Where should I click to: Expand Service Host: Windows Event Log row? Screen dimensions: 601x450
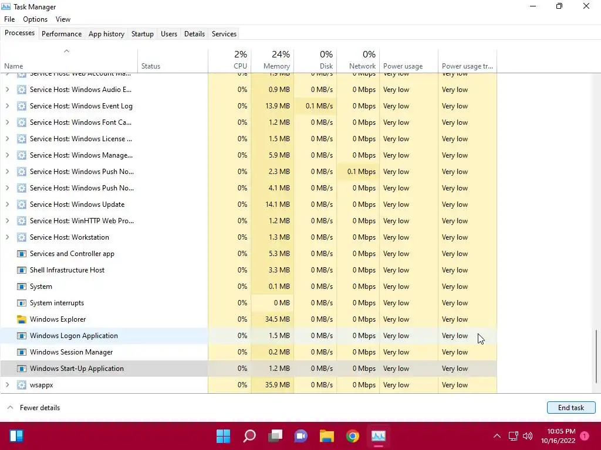pos(7,106)
